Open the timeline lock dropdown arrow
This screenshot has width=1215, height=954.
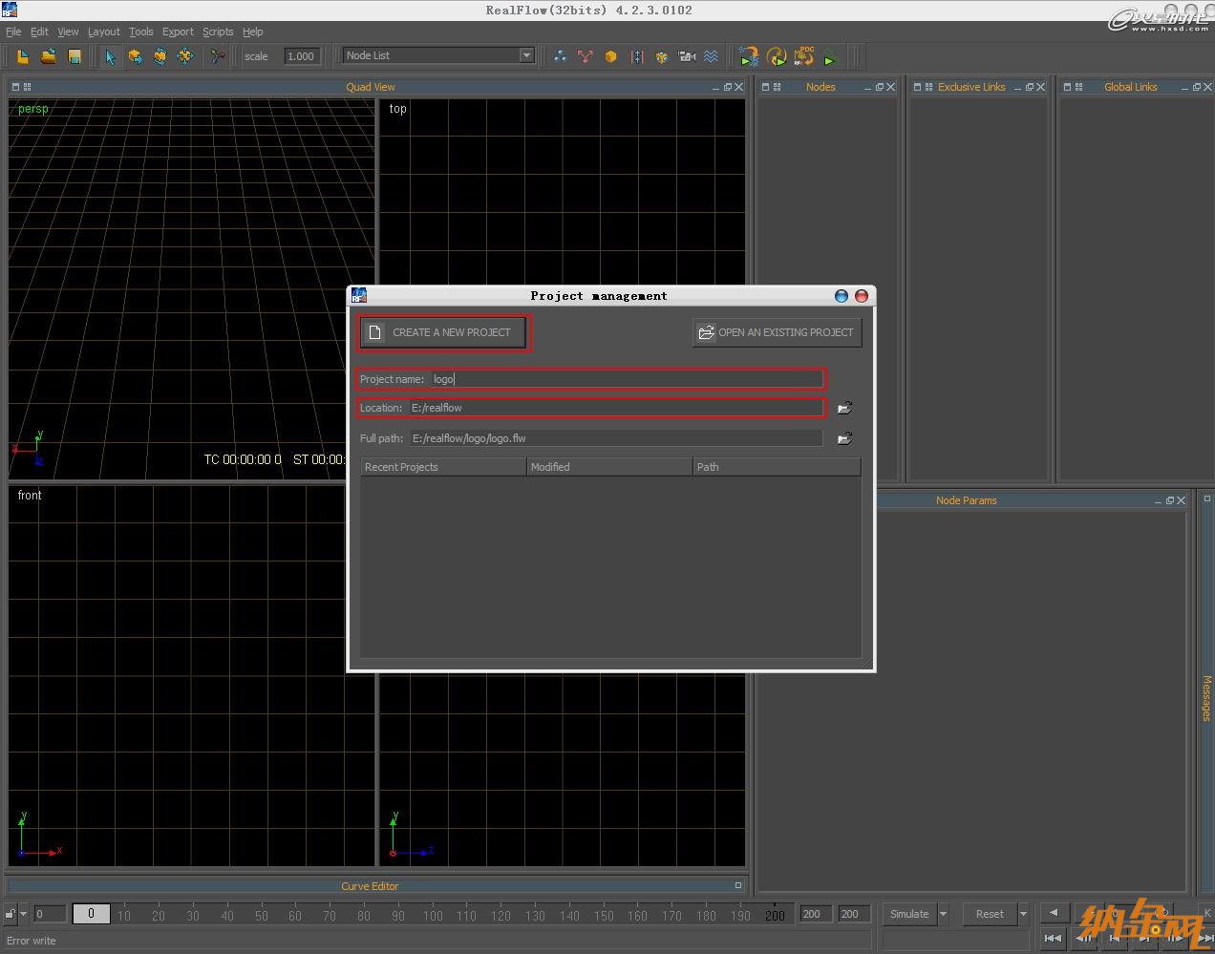coord(24,914)
